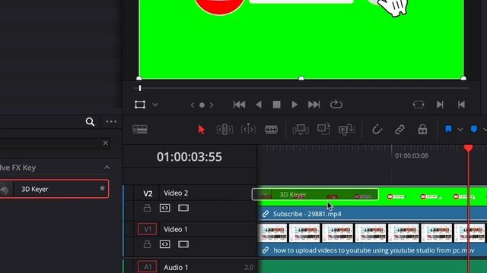
Task: Collapse the Resolve FX Key category
Action: click(x=107, y=168)
